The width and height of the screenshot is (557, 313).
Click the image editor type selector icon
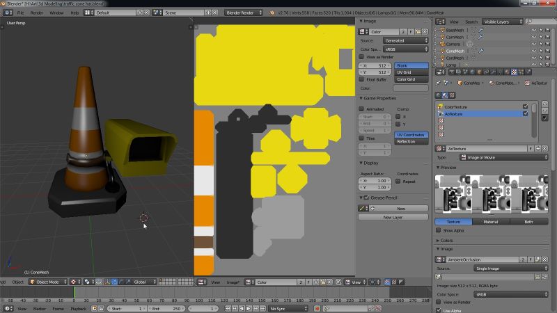(x=202, y=282)
